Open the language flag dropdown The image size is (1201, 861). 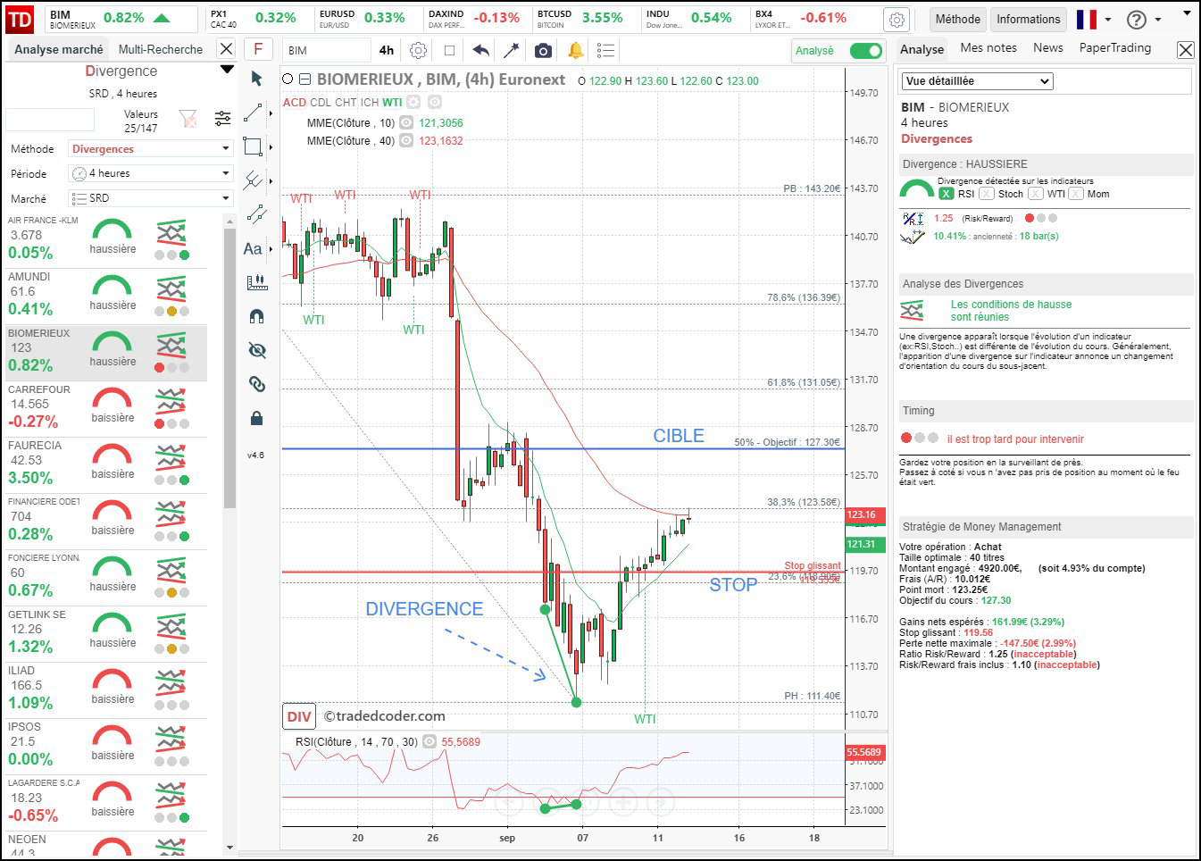click(x=1094, y=20)
